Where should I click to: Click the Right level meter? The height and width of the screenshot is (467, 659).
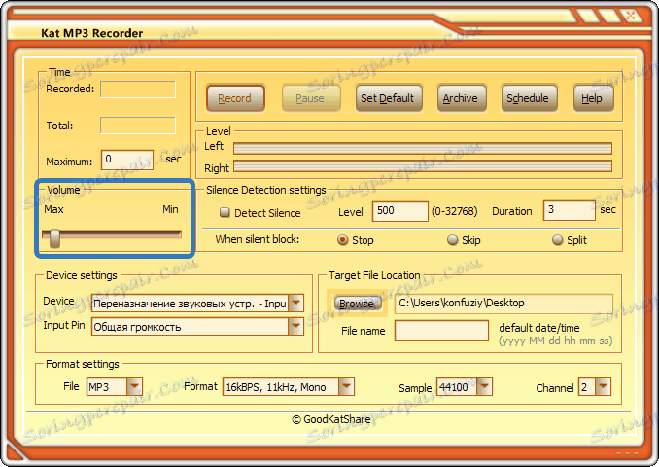[x=423, y=165]
